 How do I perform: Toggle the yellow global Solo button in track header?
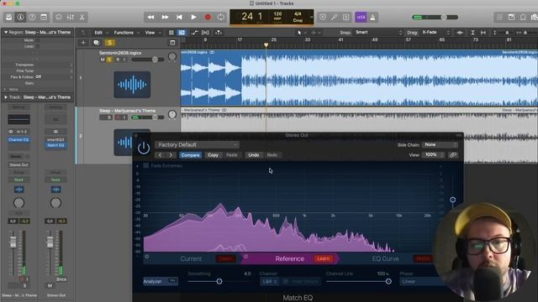109,43
